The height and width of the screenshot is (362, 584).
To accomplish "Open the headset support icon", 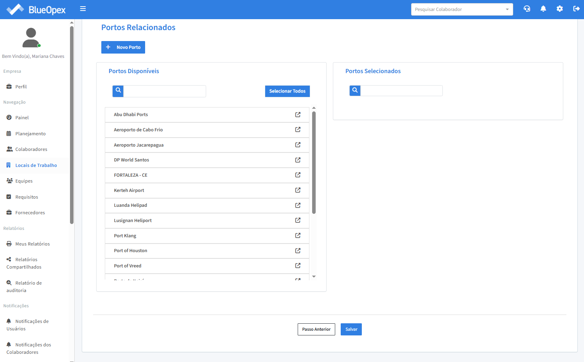I will [527, 9].
